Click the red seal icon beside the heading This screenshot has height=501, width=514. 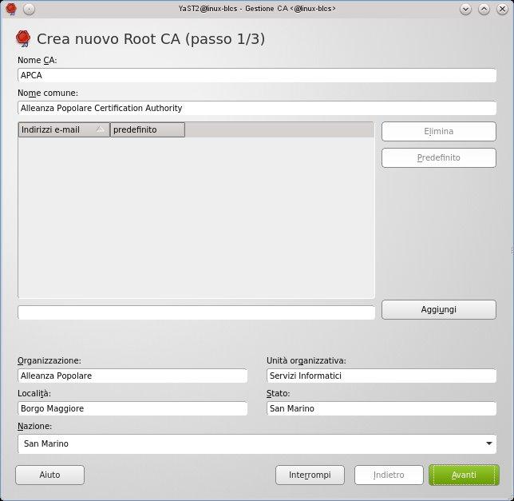click(23, 38)
